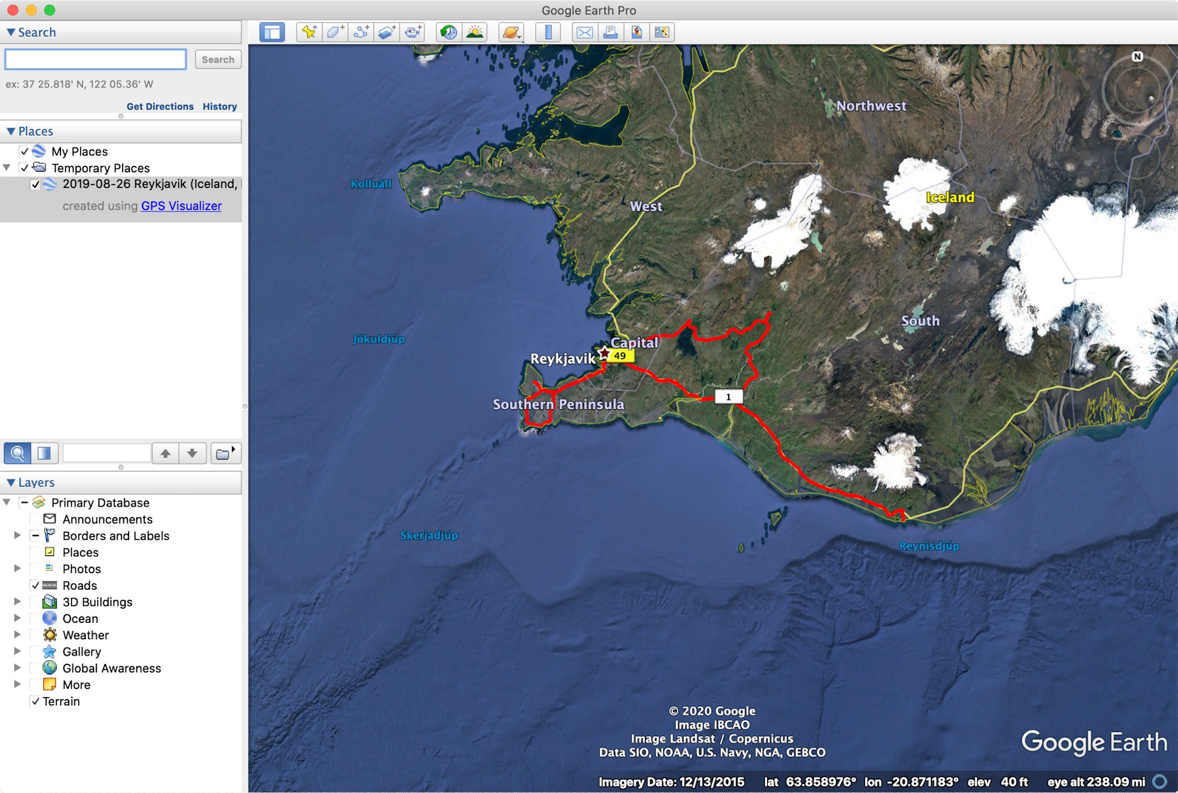Image resolution: width=1178 pixels, height=793 pixels.
Task: View in Google Maps toolbar icon
Action: (x=662, y=33)
